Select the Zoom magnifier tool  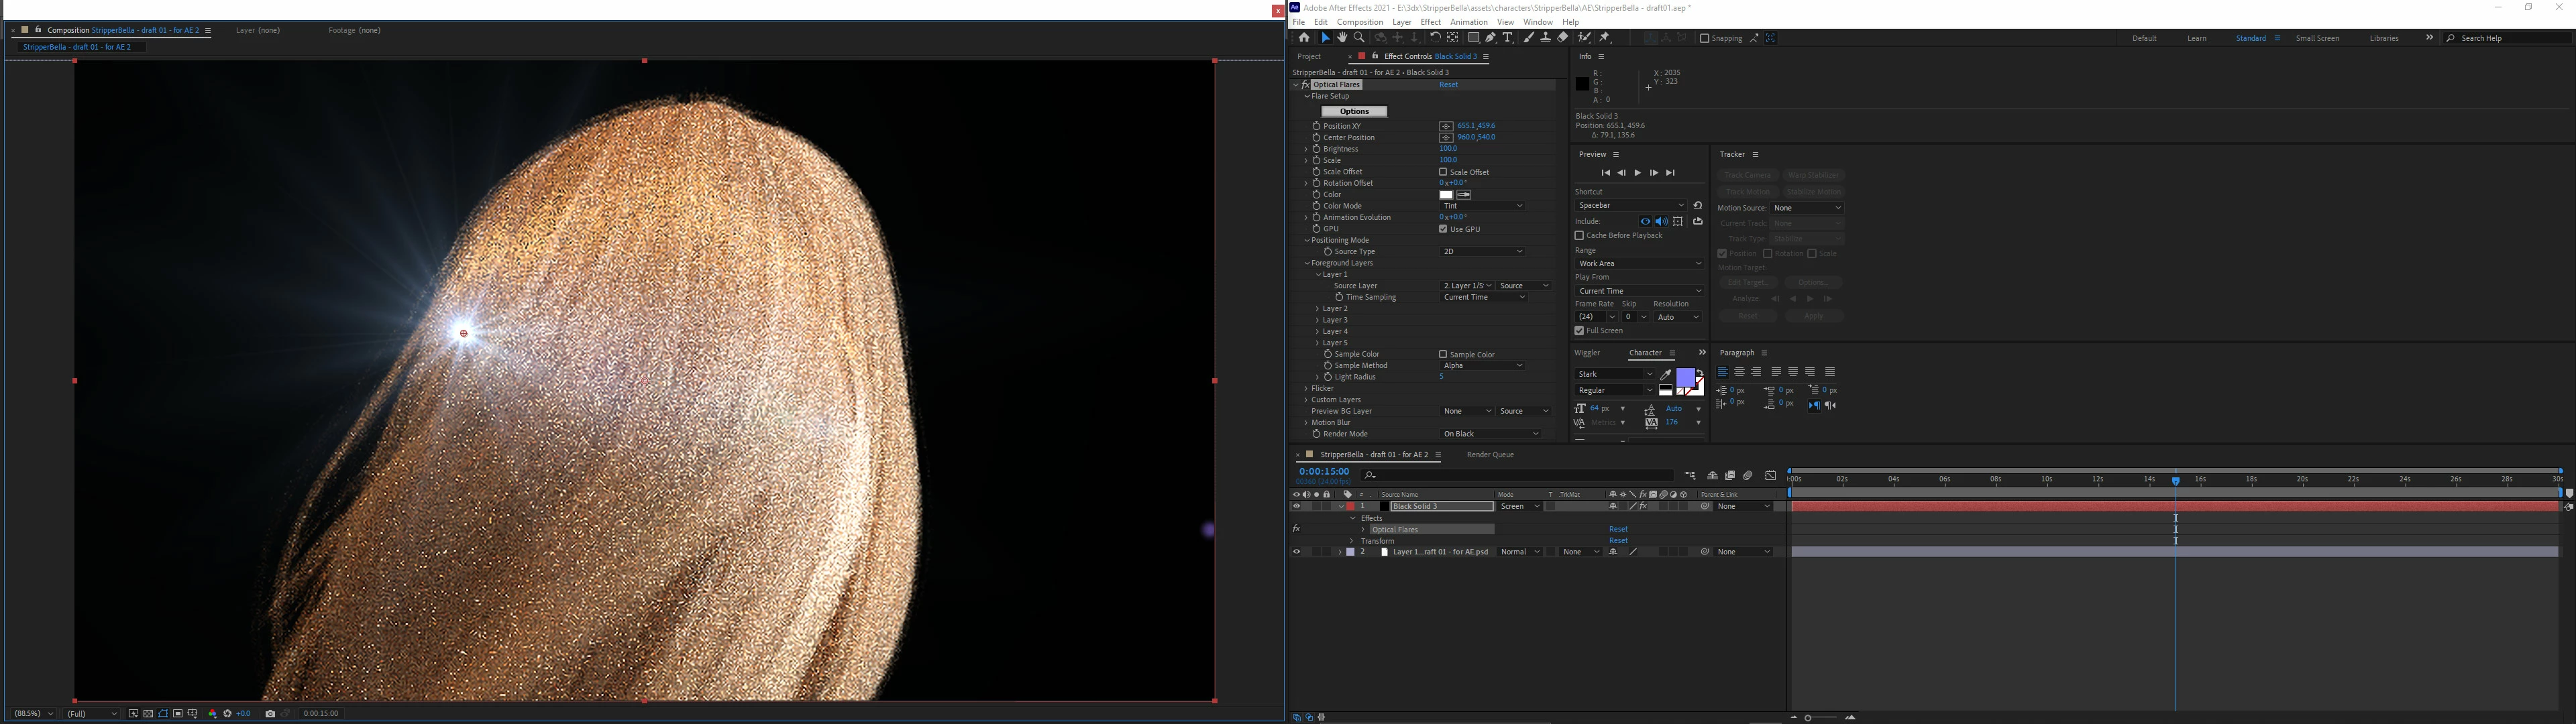(x=1359, y=38)
